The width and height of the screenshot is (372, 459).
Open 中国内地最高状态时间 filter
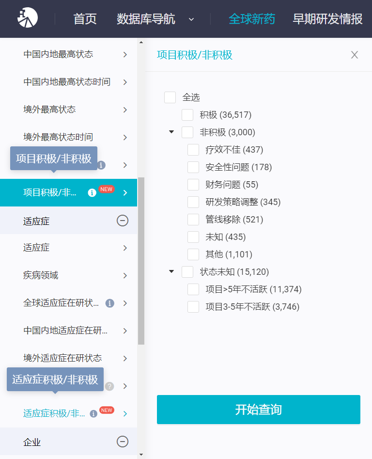pos(68,82)
